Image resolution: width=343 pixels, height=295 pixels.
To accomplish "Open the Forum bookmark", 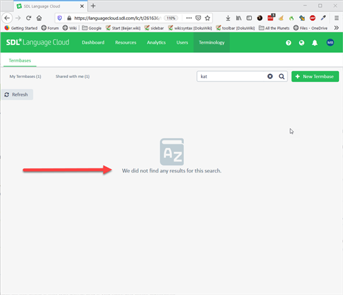I will point(50,28).
